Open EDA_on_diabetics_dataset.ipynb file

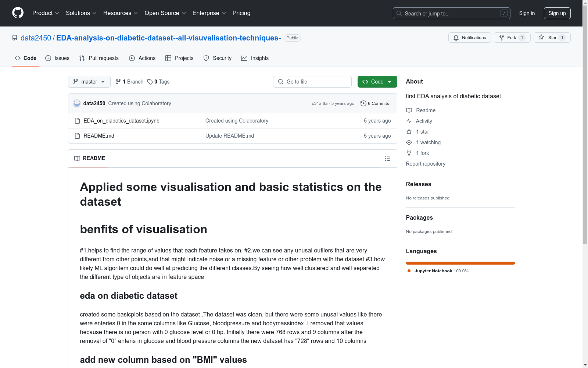[x=122, y=121]
